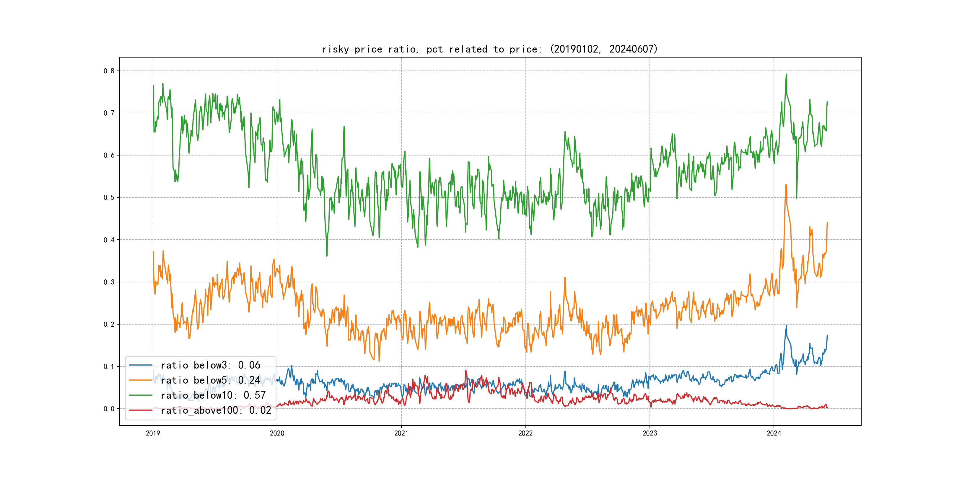Click the 0.0 y-axis tick label
957x478 pixels.
(x=109, y=409)
